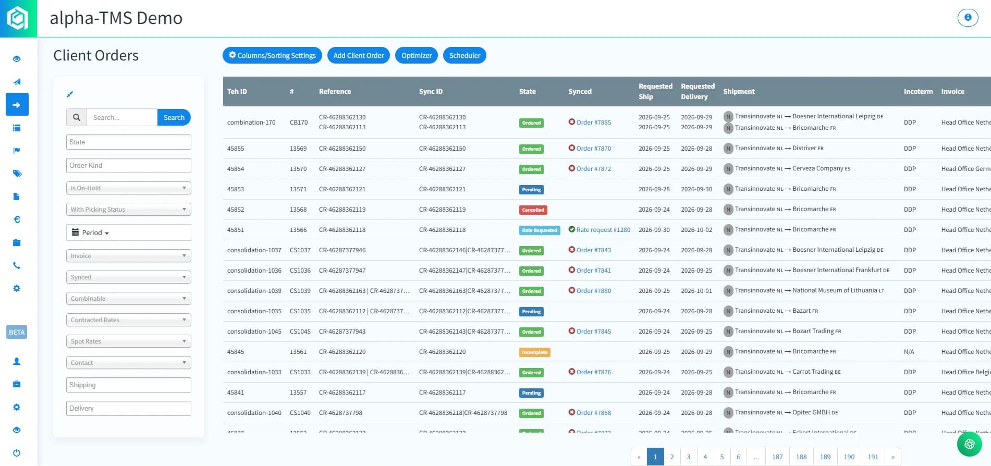
Task: Open the Scheduler
Action: pos(464,55)
